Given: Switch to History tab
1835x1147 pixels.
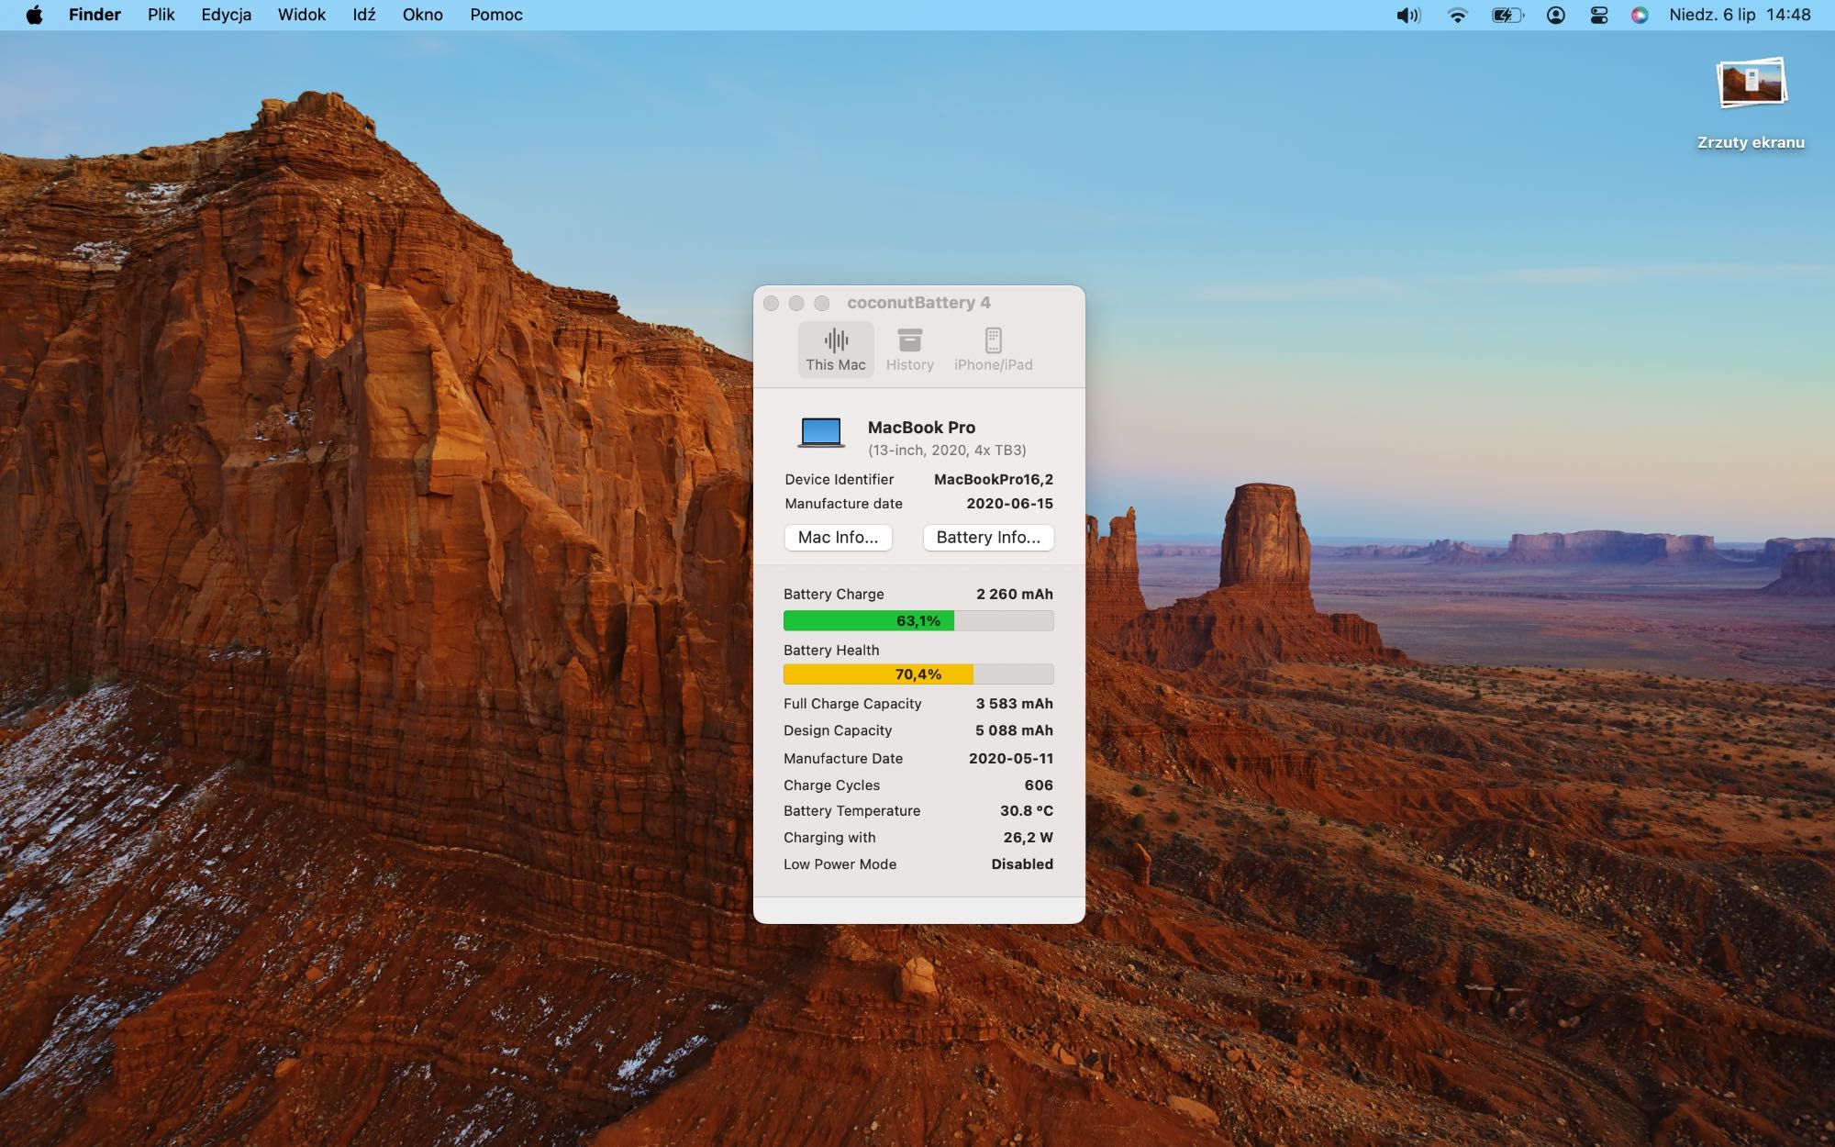Looking at the screenshot, I should click(x=910, y=350).
